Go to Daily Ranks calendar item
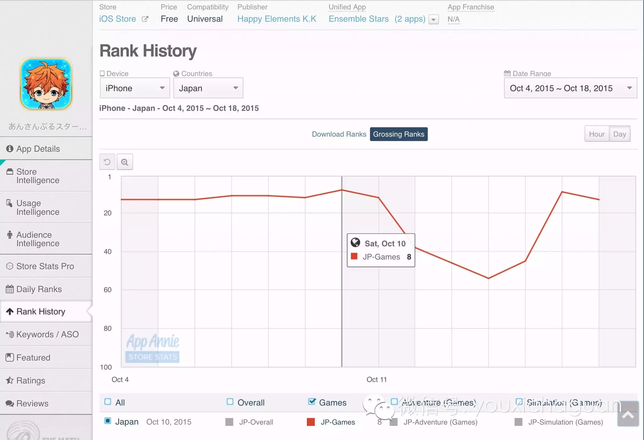The width and height of the screenshot is (644, 440). 39,289
